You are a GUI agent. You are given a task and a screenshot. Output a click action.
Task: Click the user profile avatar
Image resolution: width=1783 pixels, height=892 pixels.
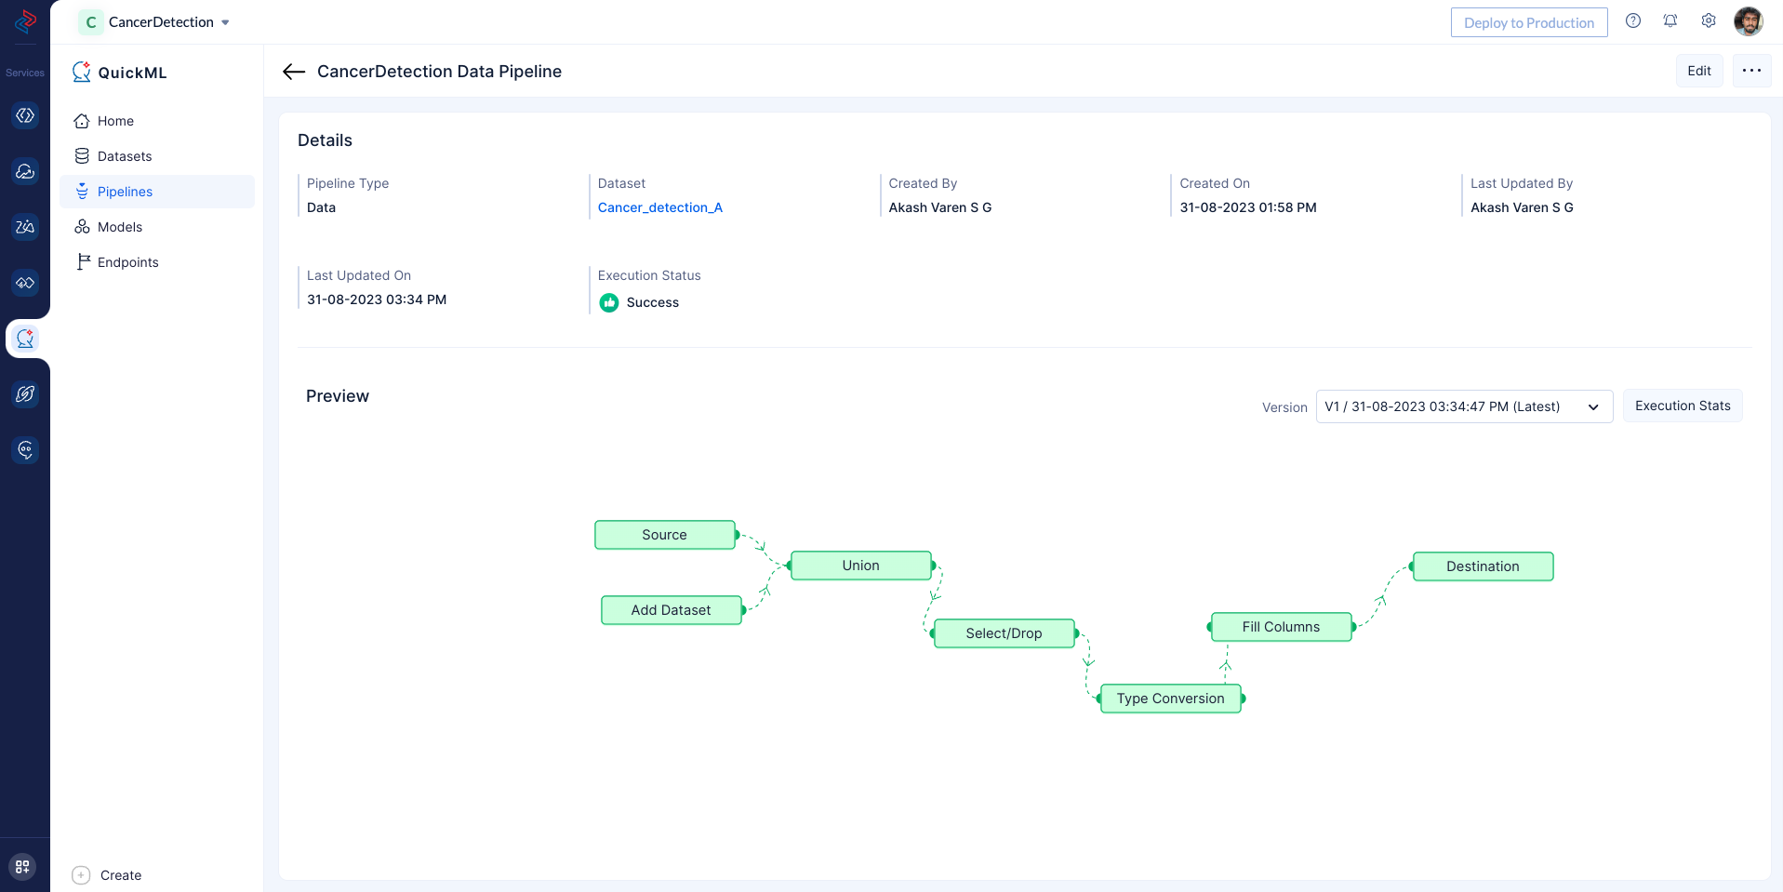click(x=1748, y=21)
